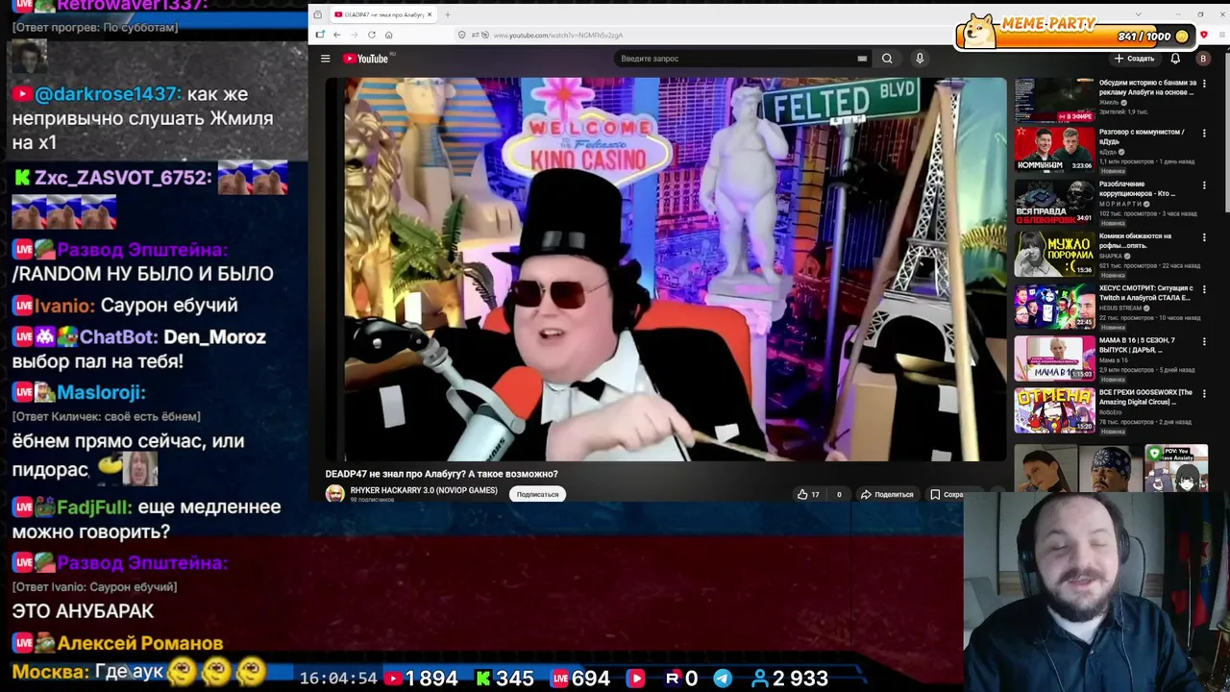The height and width of the screenshot is (692, 1230).
Task: Open the МАМА В 16 video thumbnail
Action: click(x=1054, y=357)
